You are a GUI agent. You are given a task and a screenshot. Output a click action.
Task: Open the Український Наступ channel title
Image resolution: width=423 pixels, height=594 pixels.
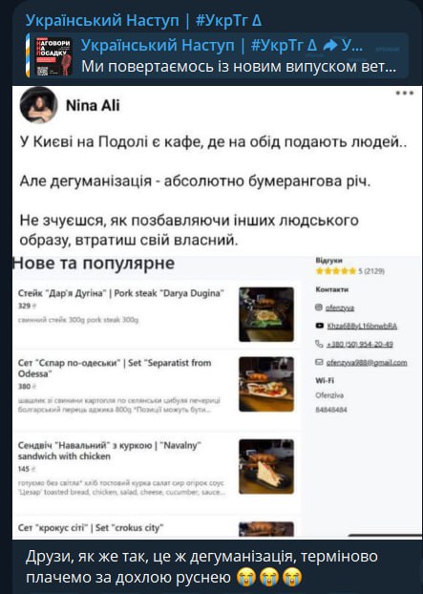(x=143, y=20)
